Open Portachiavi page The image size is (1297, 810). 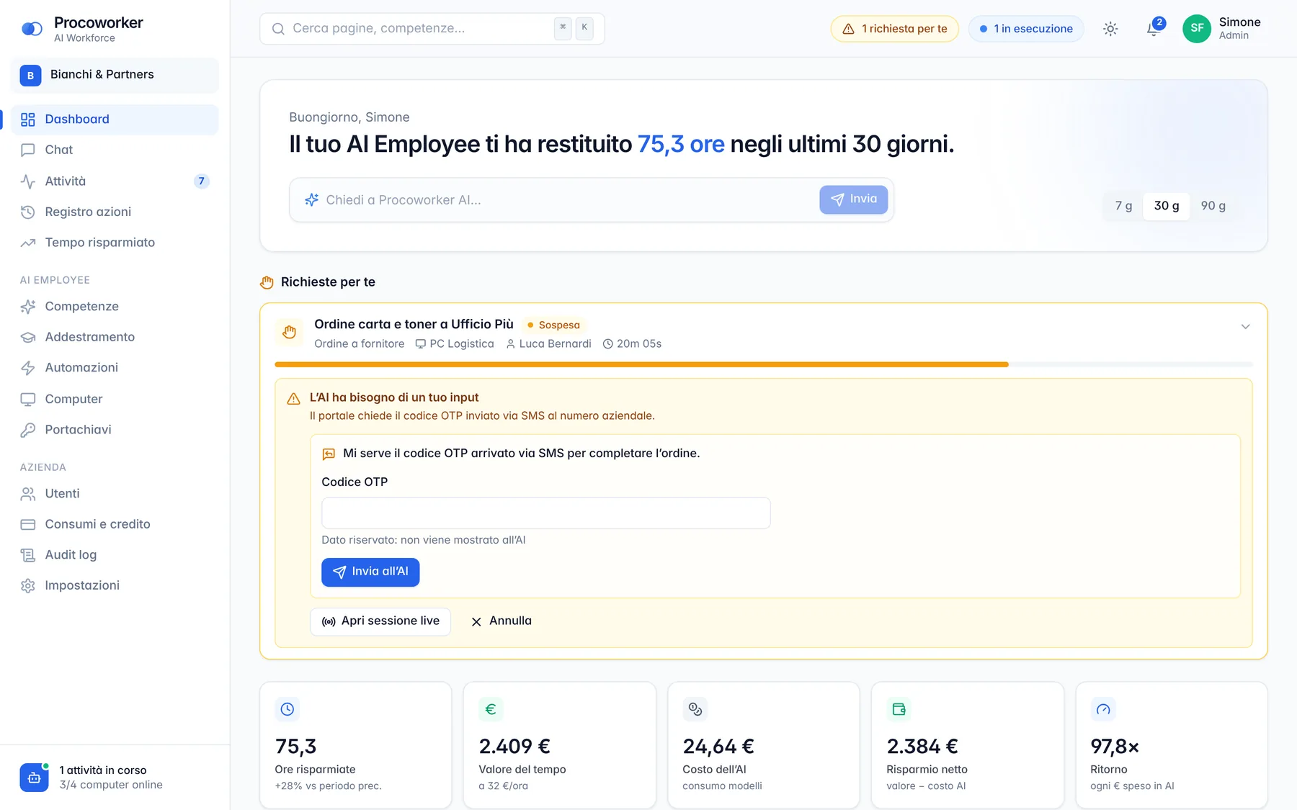coord(115,430)
